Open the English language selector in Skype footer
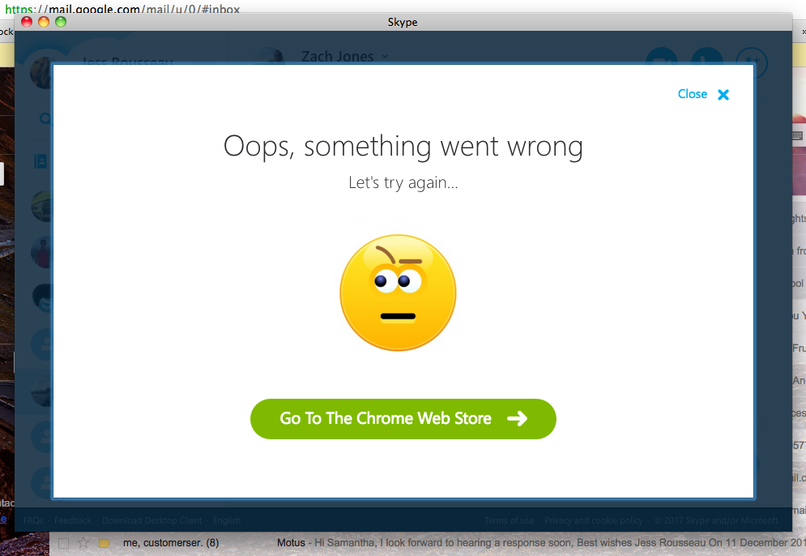 click(227, 520)
